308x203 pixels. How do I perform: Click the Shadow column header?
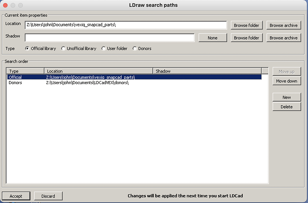(207, 71)
